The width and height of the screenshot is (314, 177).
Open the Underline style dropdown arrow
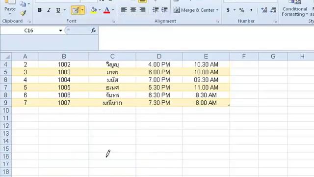(x=65, y=10)
